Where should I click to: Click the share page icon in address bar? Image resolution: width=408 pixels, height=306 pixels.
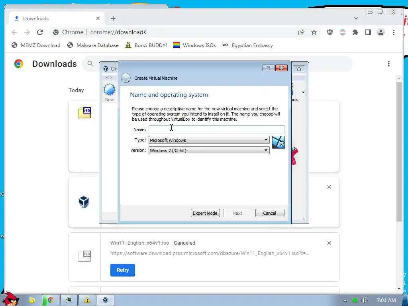301,32
